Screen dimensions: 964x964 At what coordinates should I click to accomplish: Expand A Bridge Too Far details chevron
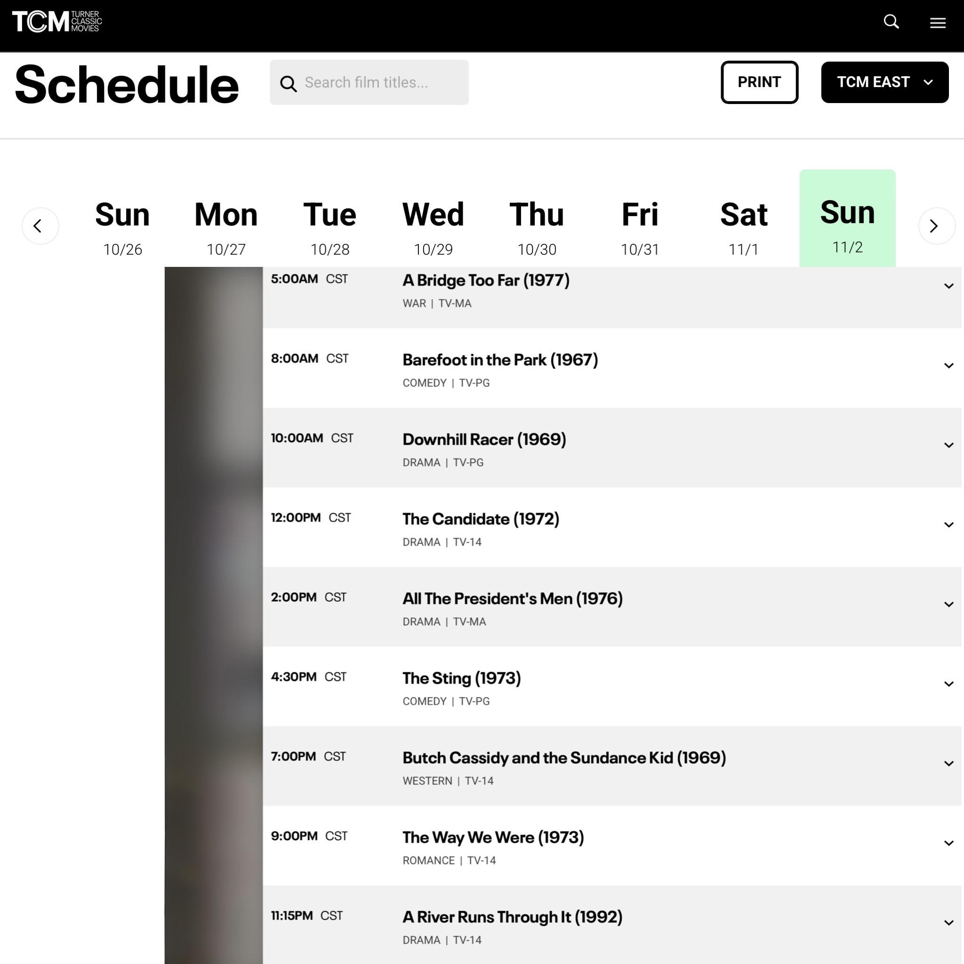pos(948,286)
